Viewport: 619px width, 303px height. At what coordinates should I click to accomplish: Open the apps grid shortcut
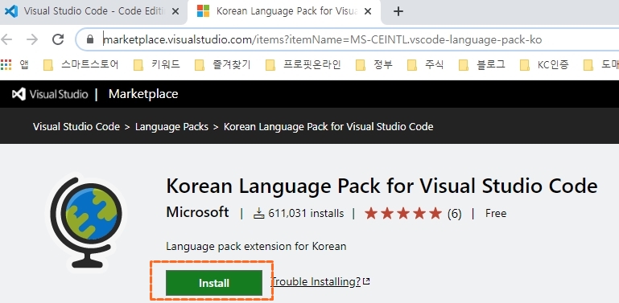click(6, 64)
